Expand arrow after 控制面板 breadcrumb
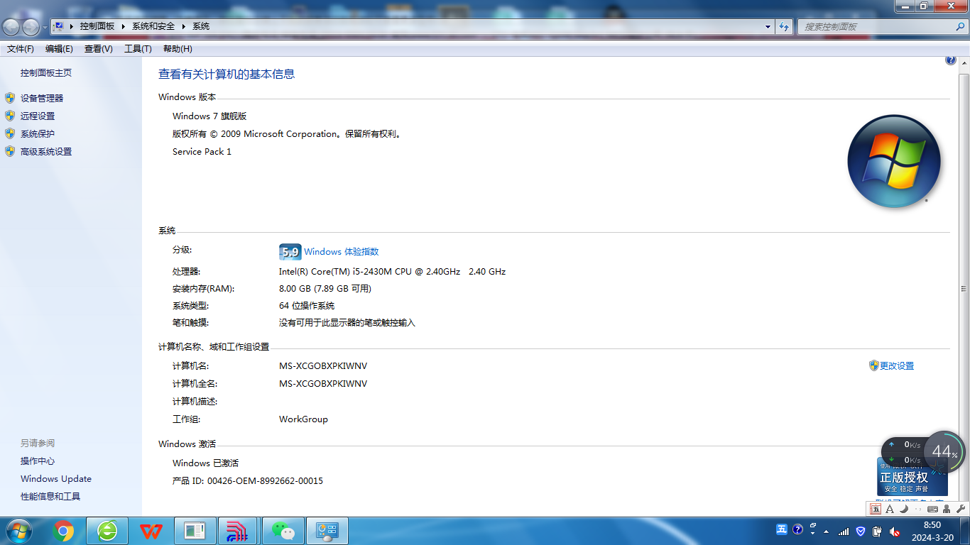 click(124, 26)
